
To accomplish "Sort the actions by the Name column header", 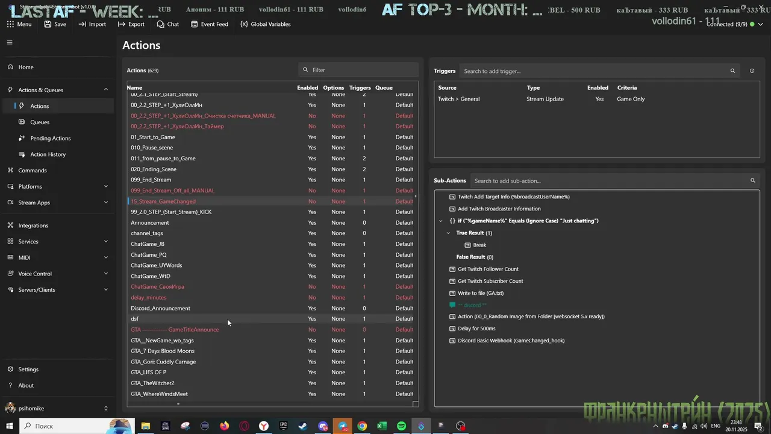I will (134, 88).
